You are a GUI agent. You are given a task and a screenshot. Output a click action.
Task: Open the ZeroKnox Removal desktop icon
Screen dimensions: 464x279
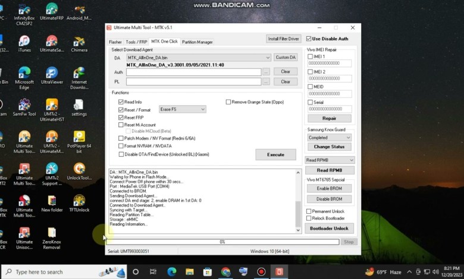click(52, 238)
